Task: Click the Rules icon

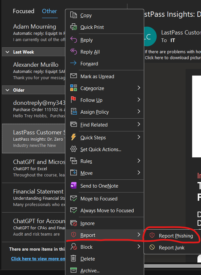Action: (x=74, y=161)
